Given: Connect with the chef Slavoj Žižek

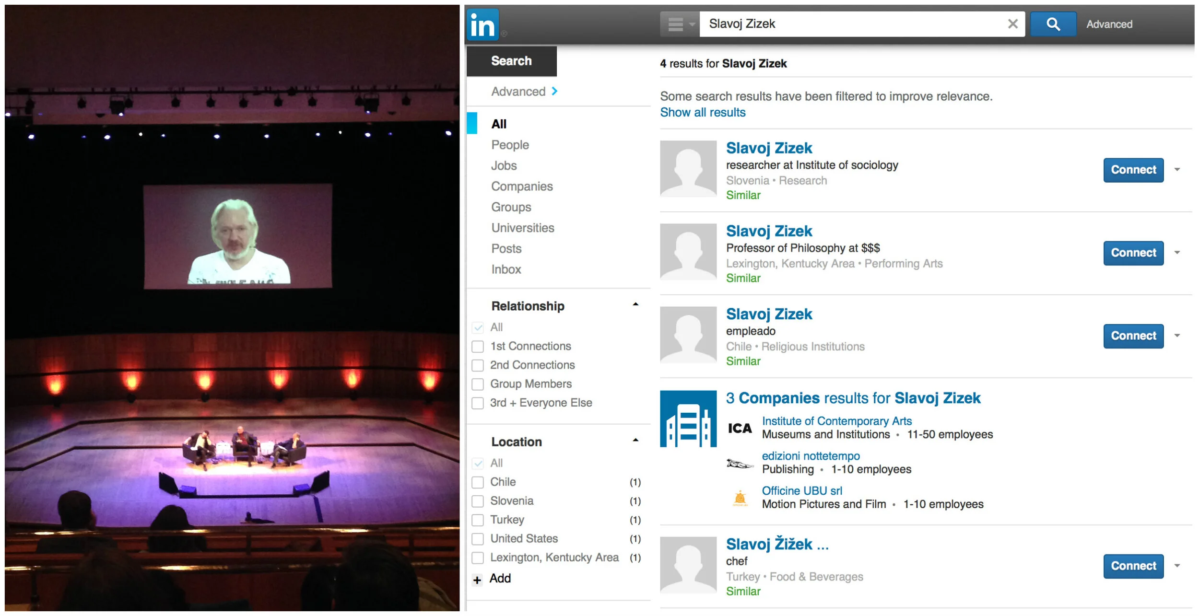Looking at the screenshot, I should pyautogui.click(x=1133, y=566).
